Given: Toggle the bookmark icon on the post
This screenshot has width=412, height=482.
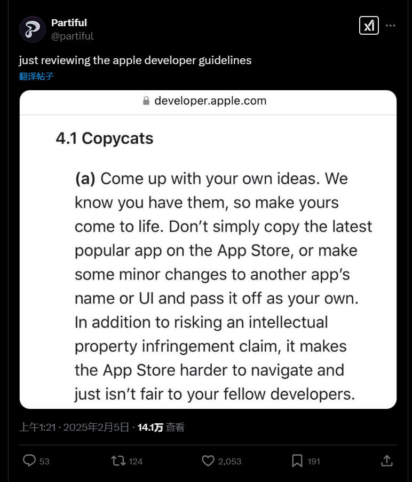Looking at the screenshot, I should [x=297, y=461].
